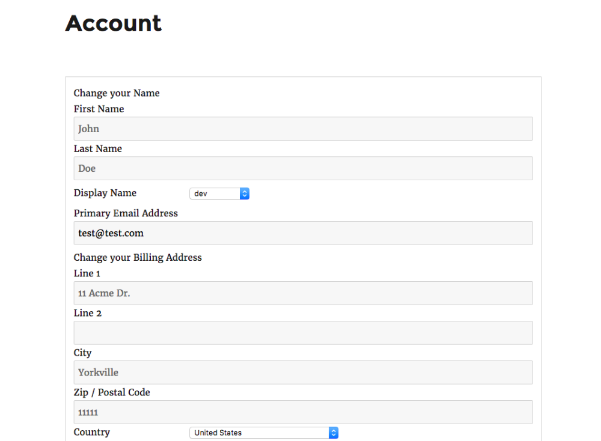Select the Primary Email Address input field

pos(303,233)
